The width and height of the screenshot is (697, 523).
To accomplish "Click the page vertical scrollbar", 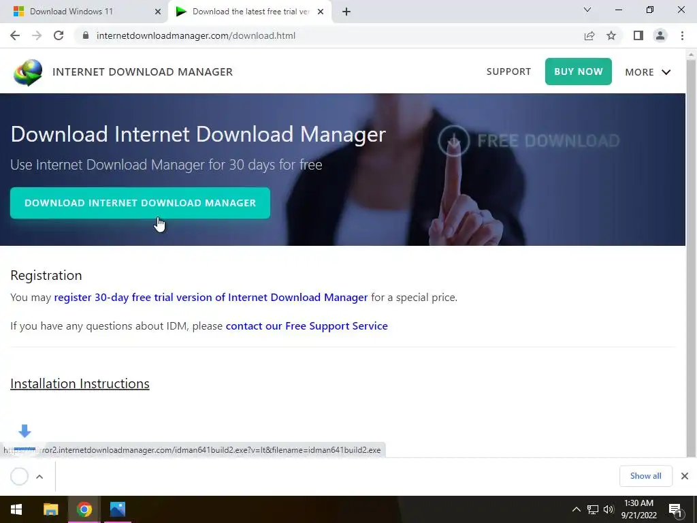I will [x=692, y=258].
